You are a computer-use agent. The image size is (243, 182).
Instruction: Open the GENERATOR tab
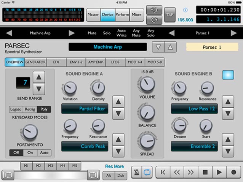tap(35, 62)
